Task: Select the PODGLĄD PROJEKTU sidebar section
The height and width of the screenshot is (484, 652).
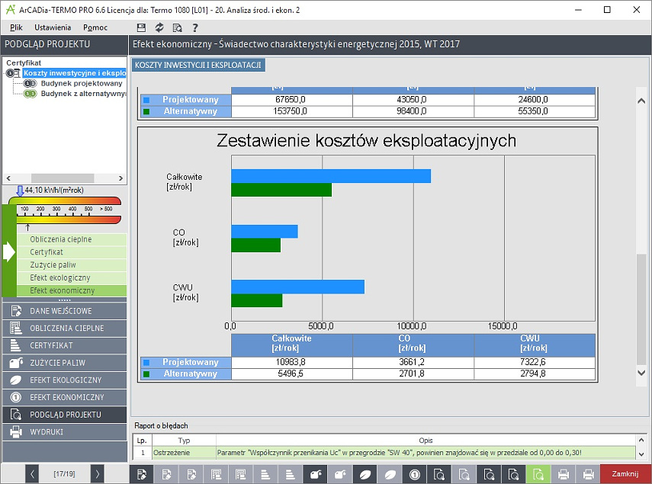Action: coord(65,415)
